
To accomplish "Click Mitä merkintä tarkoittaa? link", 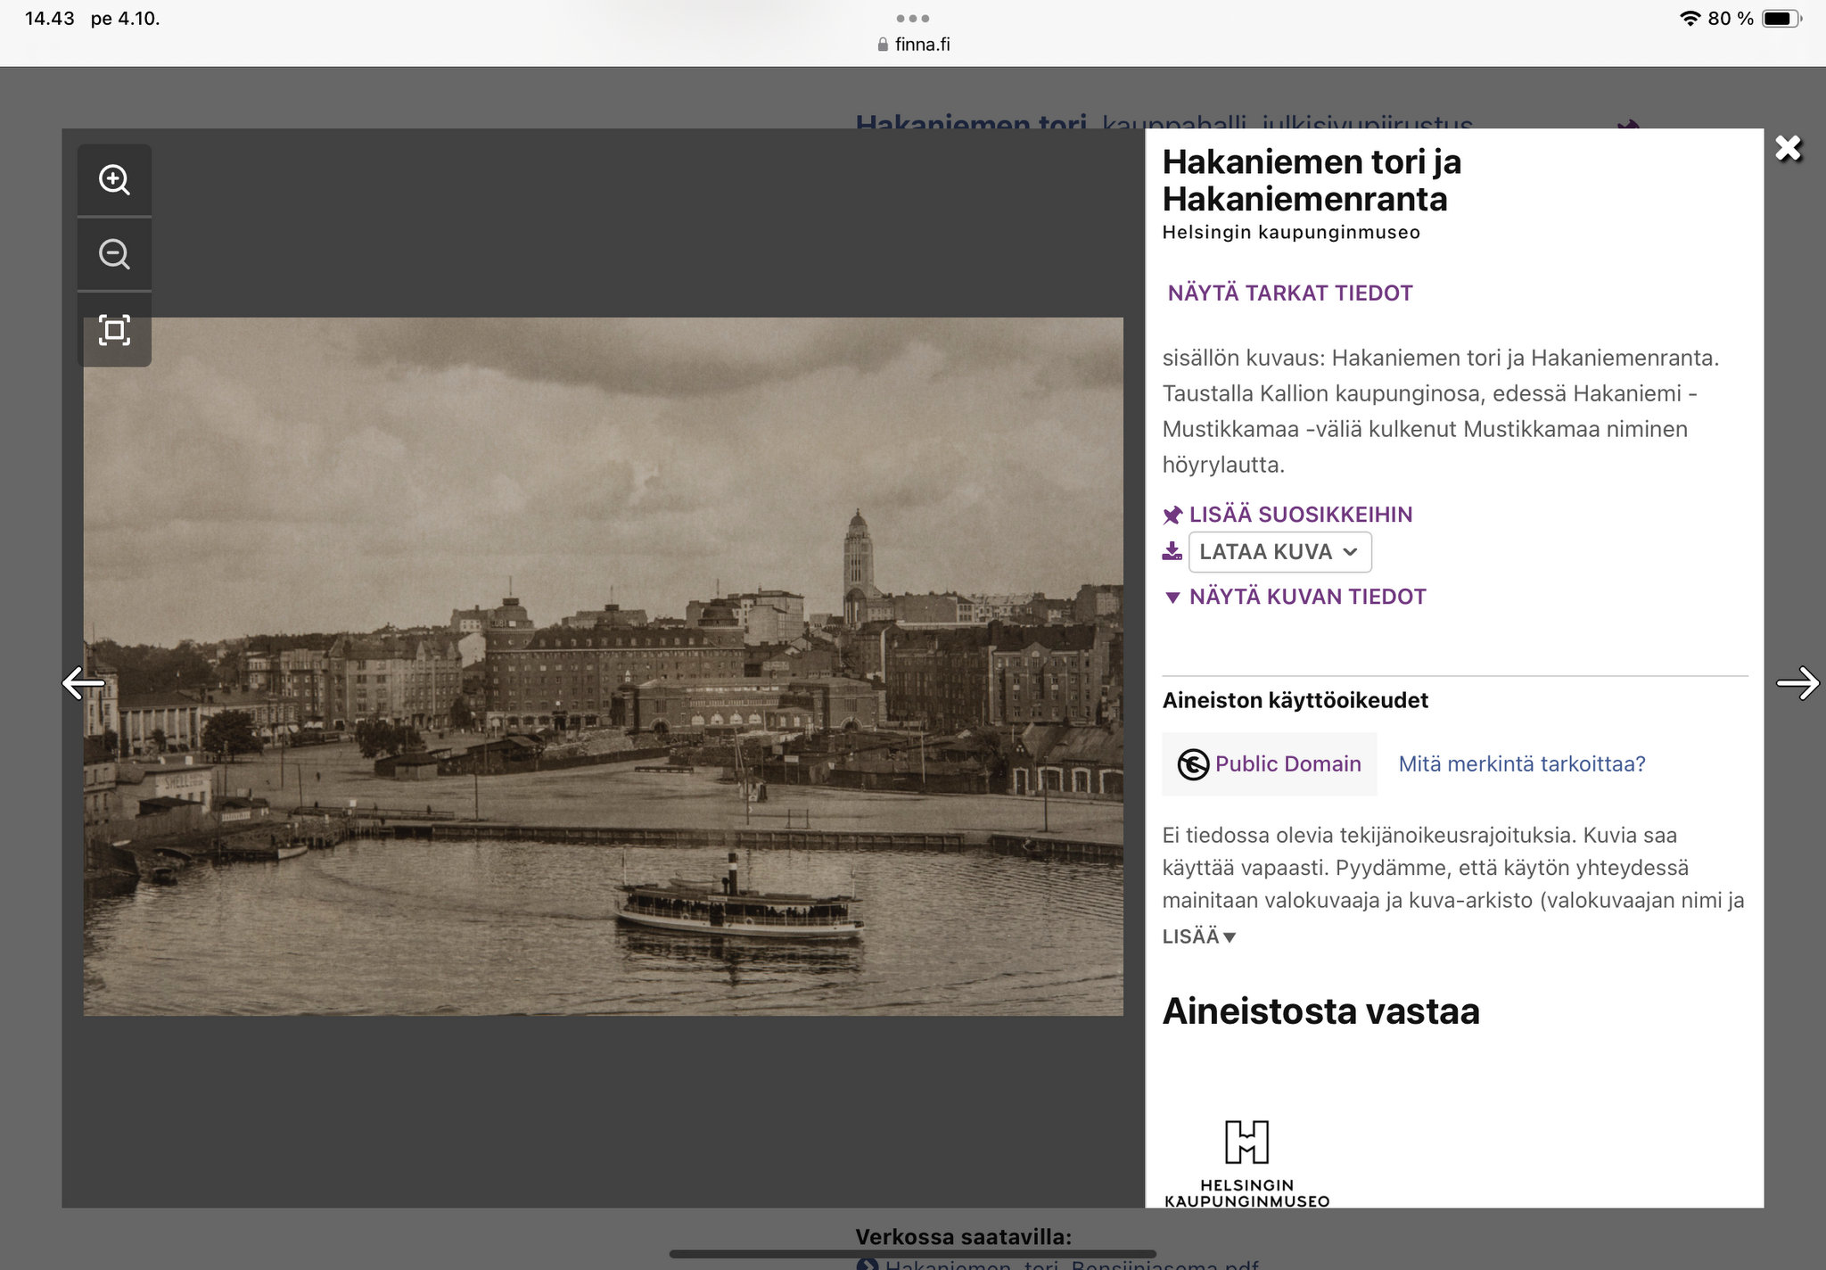I will [x=1521, y=764].
